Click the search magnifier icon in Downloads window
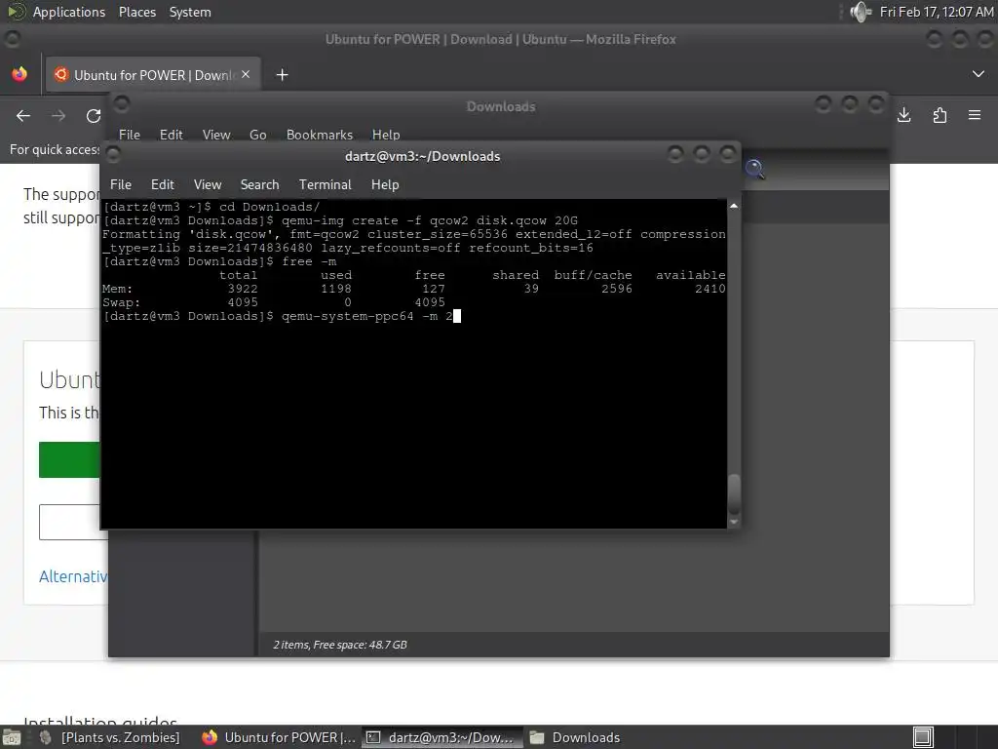This screenshot has height=749, width=998. click(x=755, y=169)
